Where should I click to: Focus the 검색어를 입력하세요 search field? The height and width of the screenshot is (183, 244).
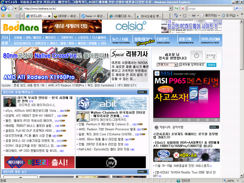coord(192,65)
